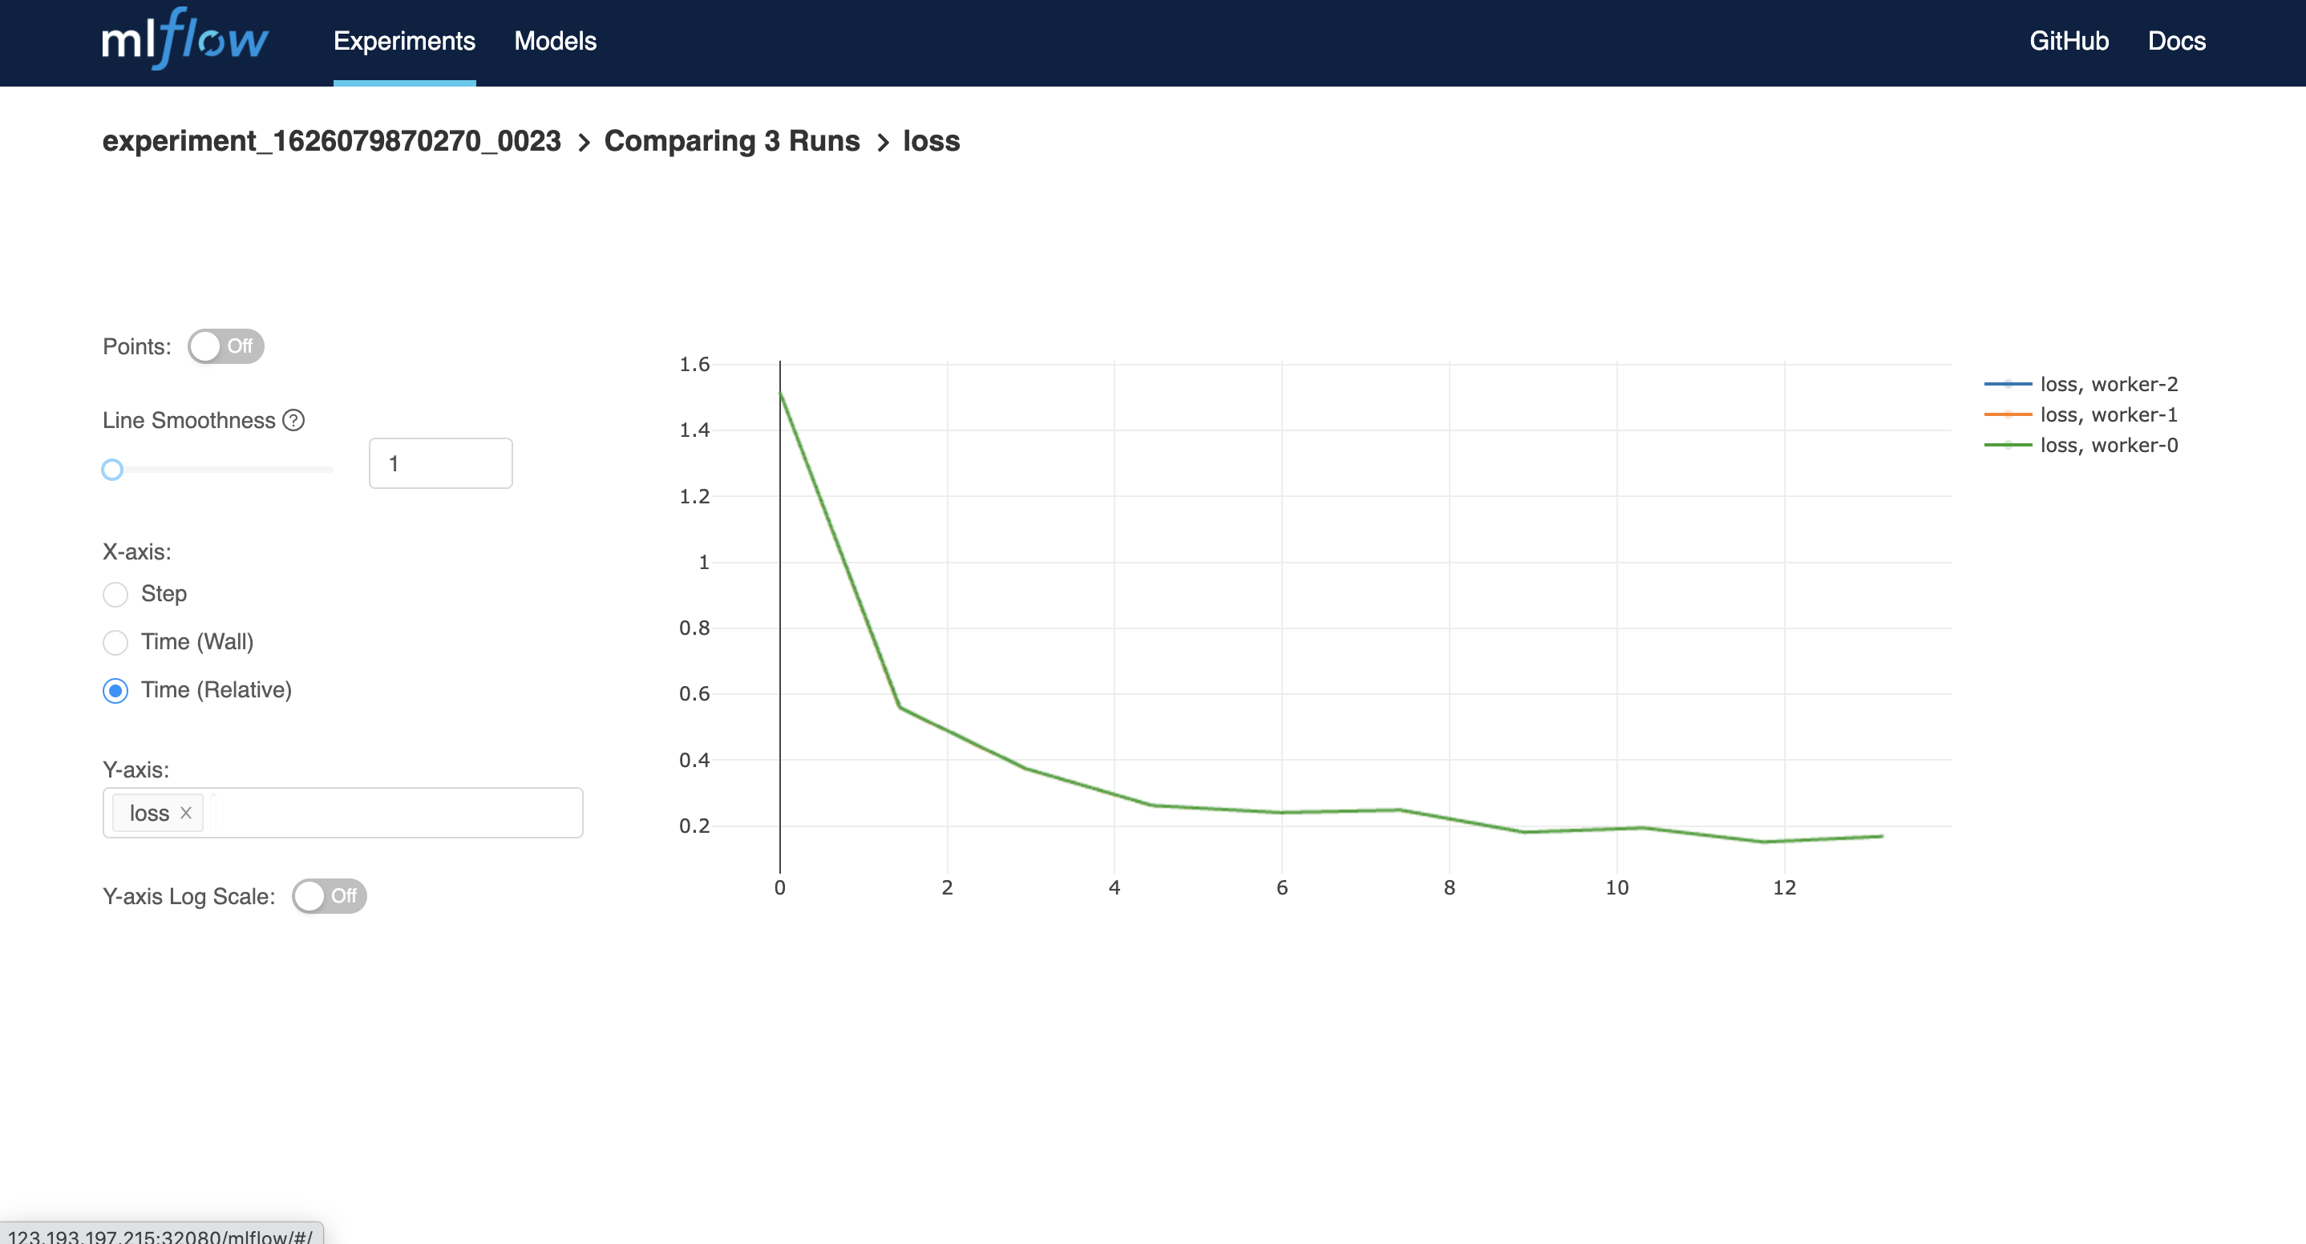
Task: Select Time (Relative) radio option
Action: (115, 691)
